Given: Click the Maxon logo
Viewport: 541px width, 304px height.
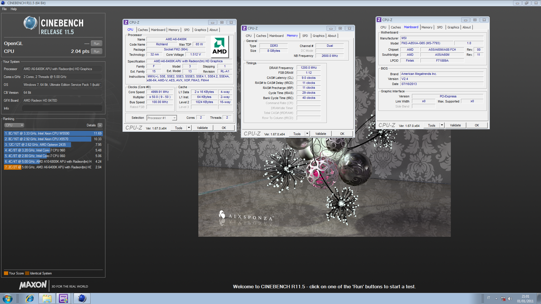Looking at the screenshot, I should (x=33, y=285).
